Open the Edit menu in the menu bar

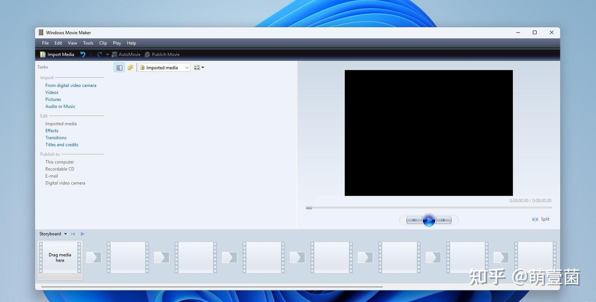point(58,43)
